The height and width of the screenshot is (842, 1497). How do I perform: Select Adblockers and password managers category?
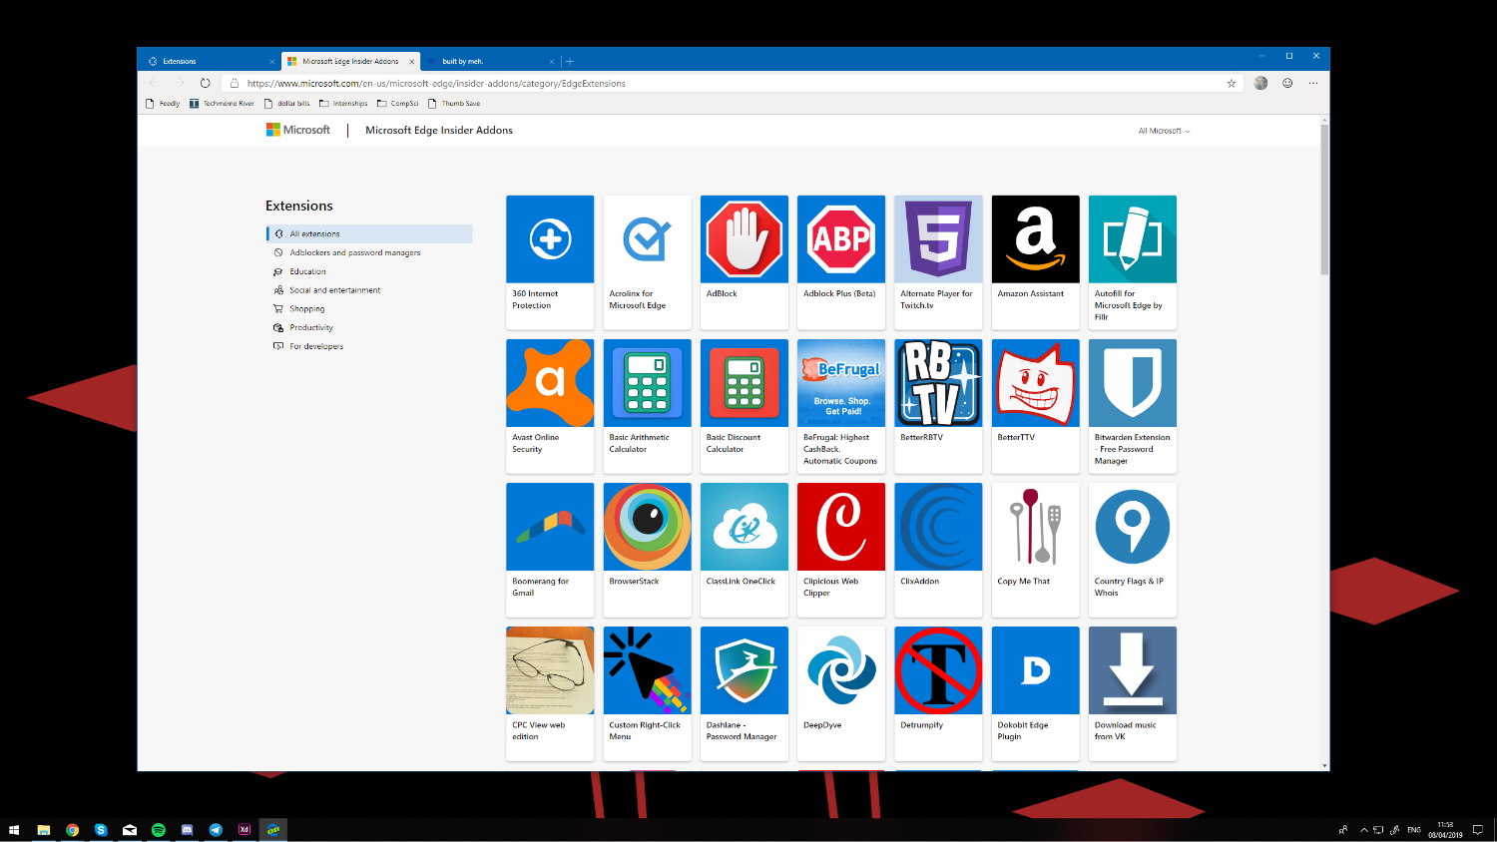coord(354,253)
